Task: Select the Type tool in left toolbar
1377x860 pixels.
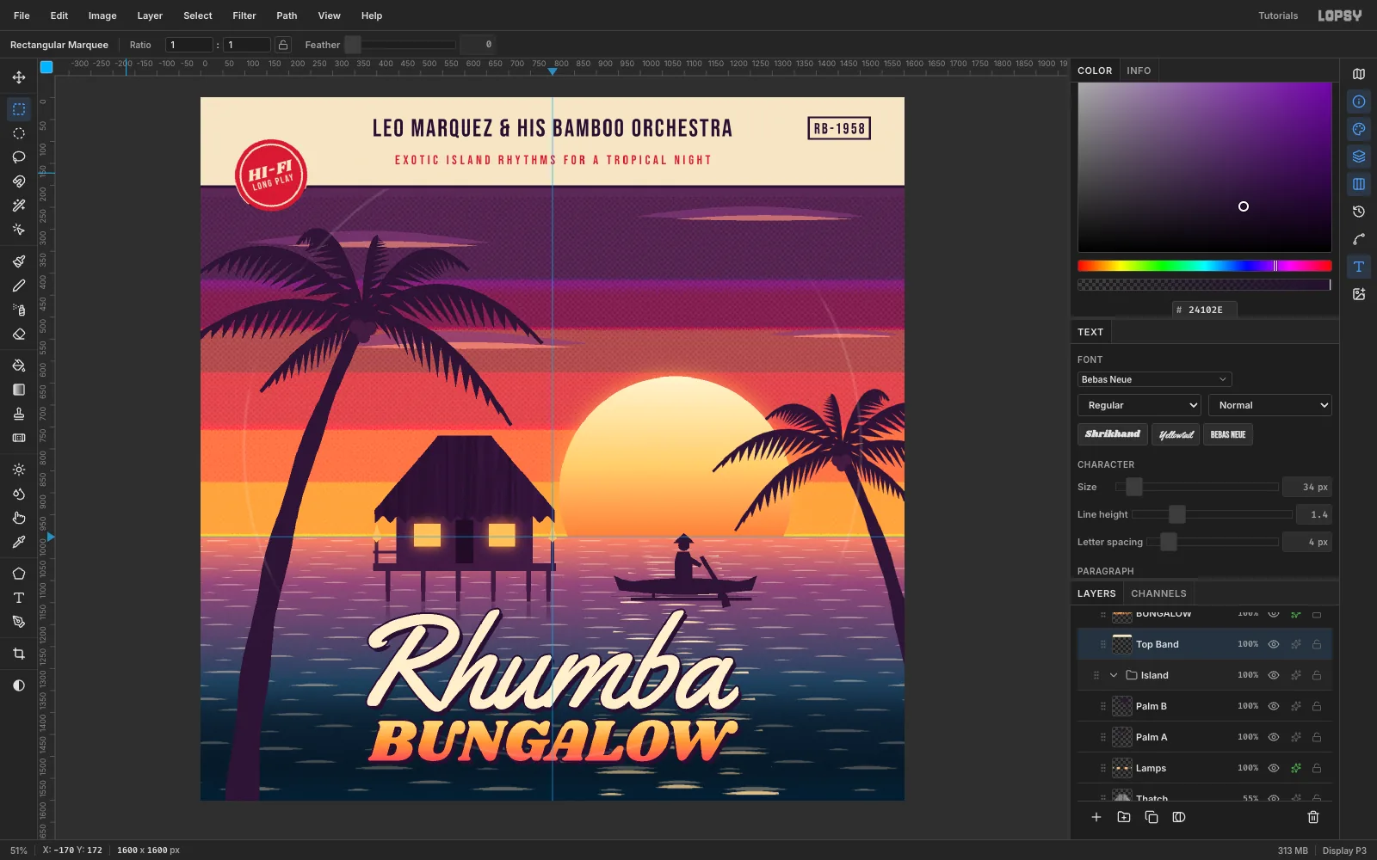Action: point(19,598)
